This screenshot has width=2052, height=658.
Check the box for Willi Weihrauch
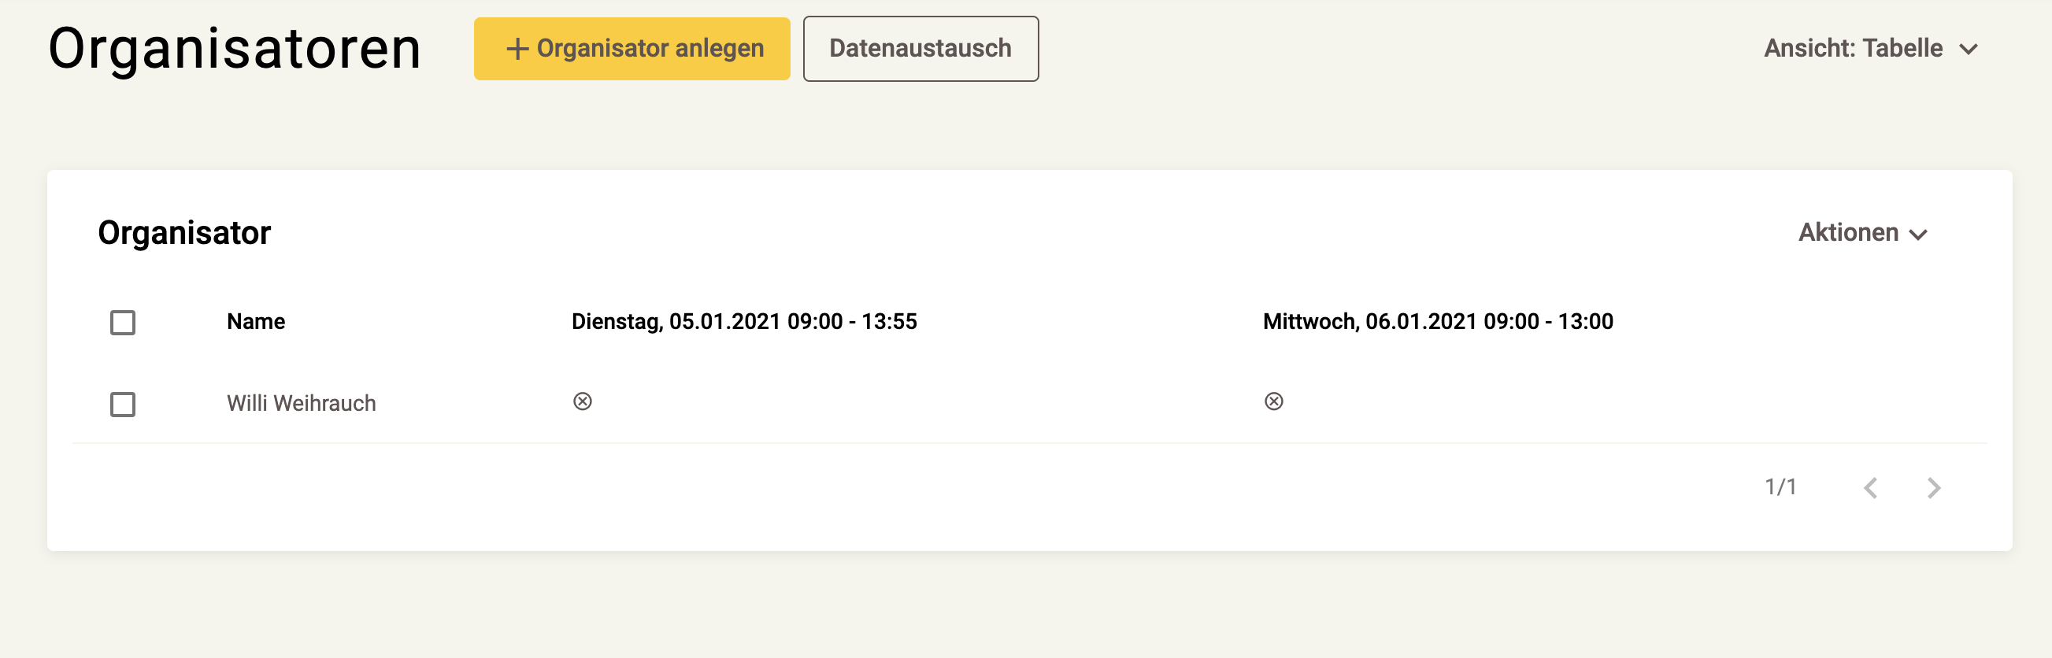tap(123, 405)
